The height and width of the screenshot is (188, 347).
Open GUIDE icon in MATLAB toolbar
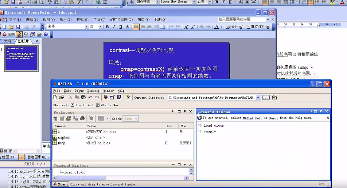click(x=112, y=97)
